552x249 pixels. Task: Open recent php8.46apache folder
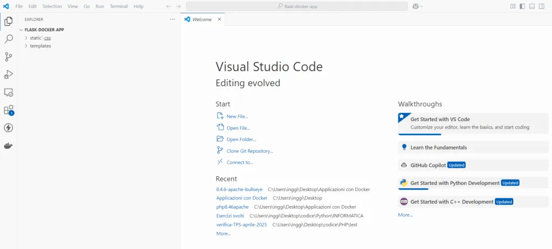(232, 207)
